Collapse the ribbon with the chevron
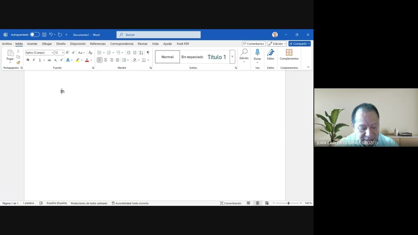 (308, 67)
